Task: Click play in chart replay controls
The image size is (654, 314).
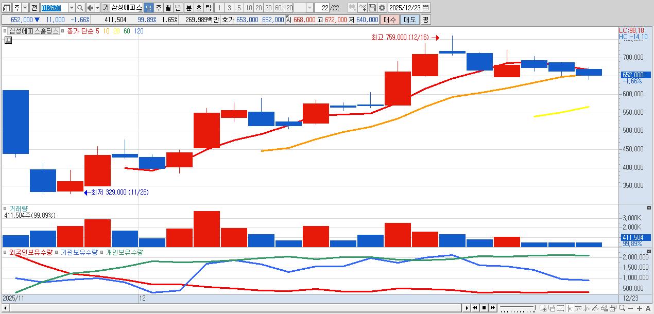Action: click(467, 308)
